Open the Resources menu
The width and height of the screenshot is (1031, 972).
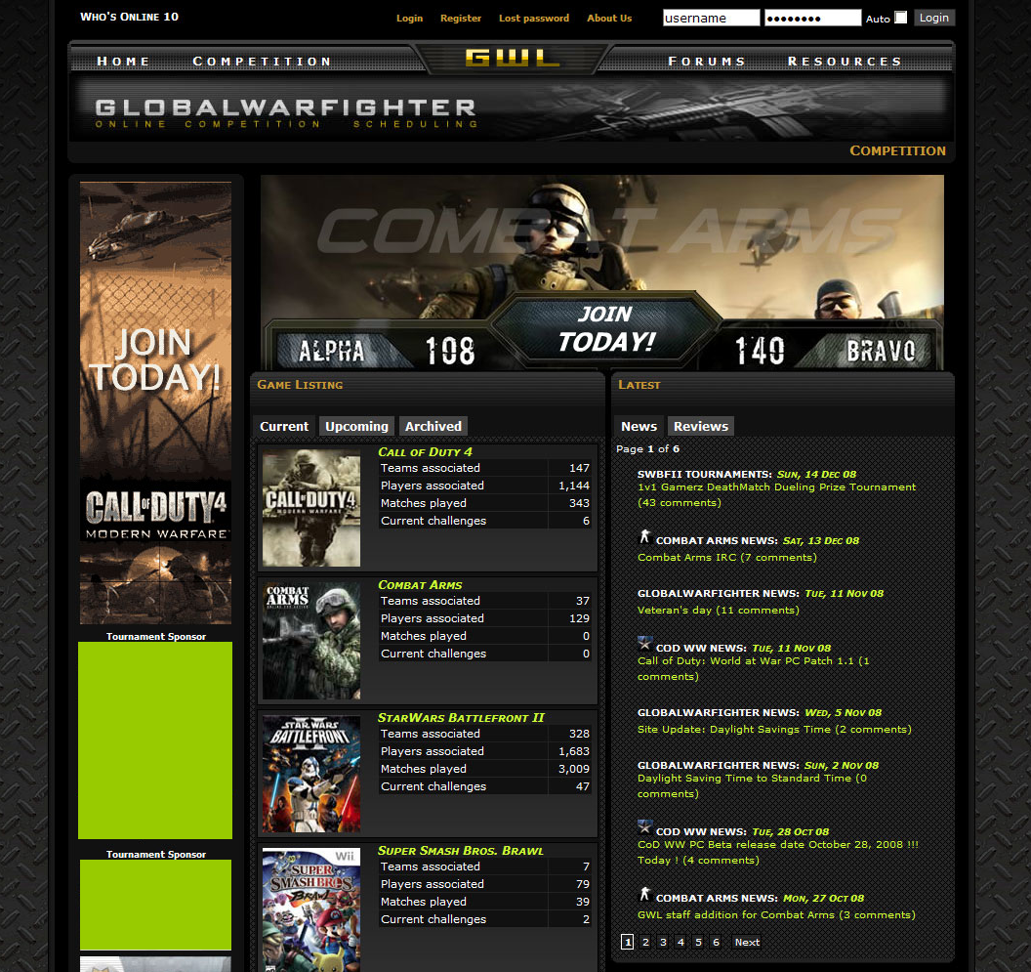tap(845, 62)
